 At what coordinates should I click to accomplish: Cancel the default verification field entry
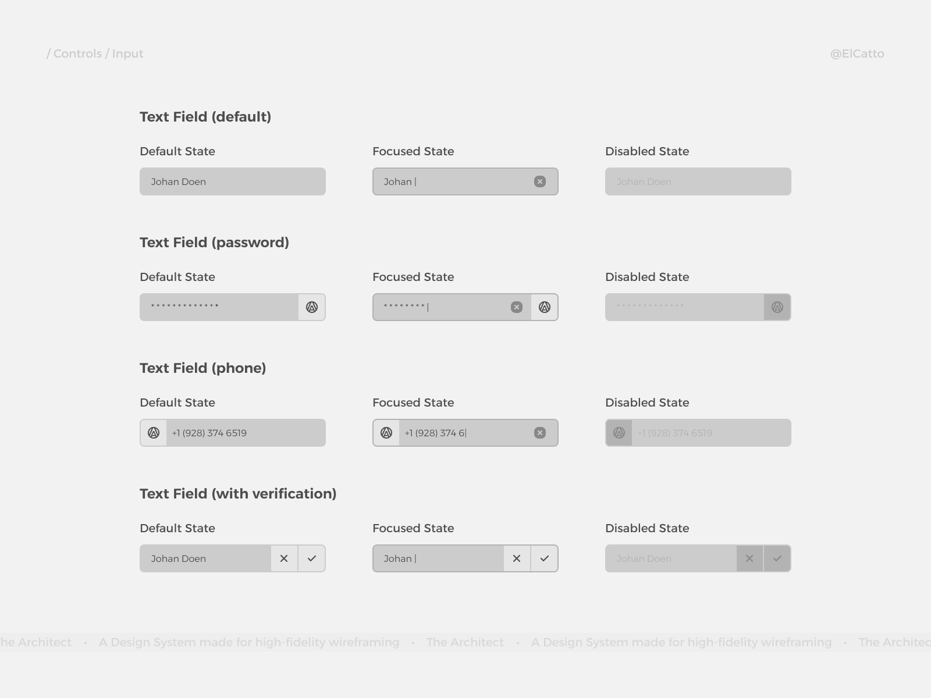point(284,558)
